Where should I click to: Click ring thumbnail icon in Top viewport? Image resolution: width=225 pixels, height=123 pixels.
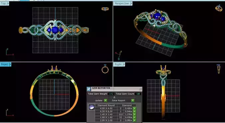[105, 9]
